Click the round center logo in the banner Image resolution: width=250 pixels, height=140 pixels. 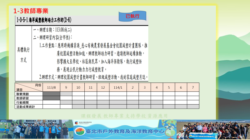(80, 132)
